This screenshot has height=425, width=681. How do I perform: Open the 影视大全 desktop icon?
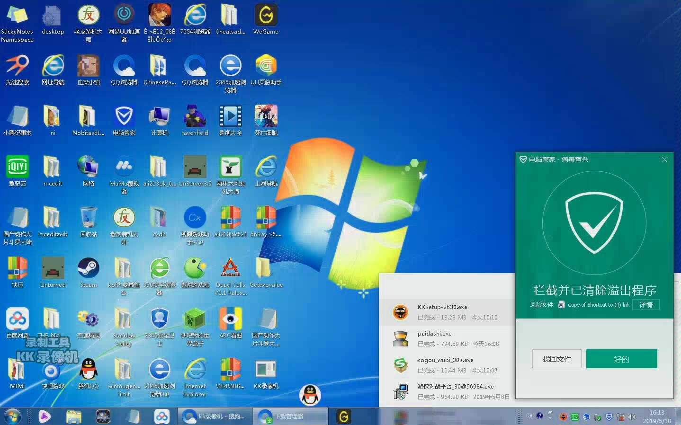pos(230,120)
